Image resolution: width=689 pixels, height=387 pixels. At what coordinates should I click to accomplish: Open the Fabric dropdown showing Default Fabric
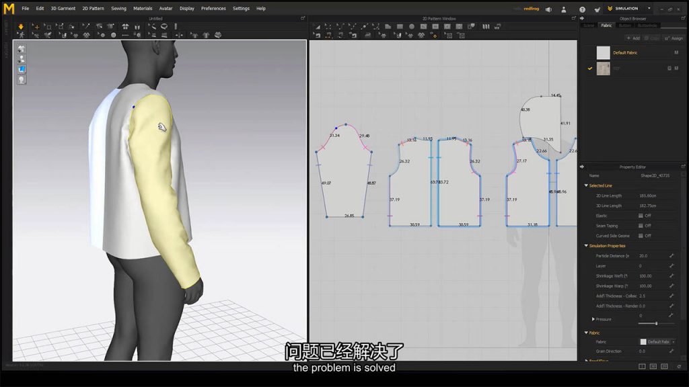(657, 342)
